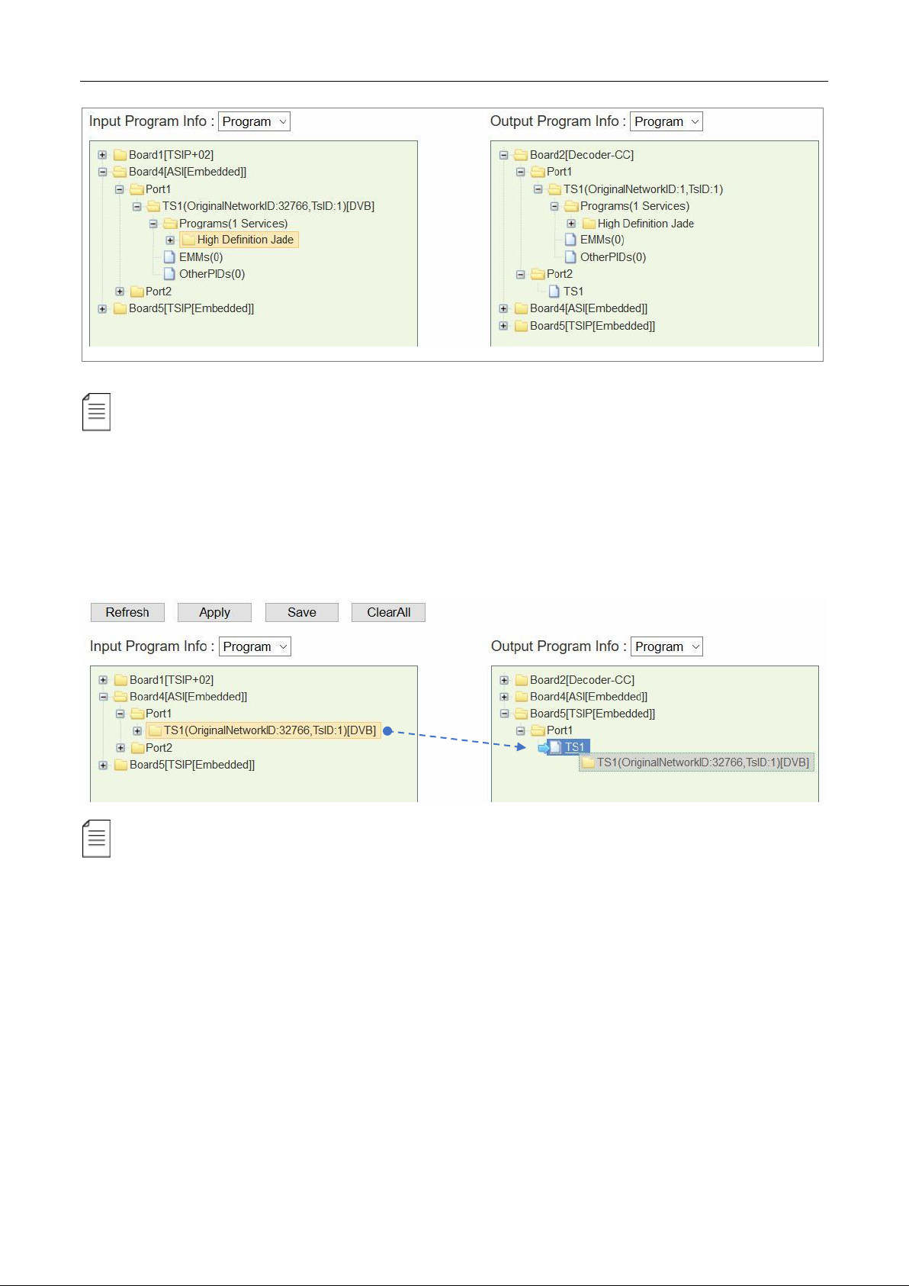
Task: Collapse Board4[ASI[Embedded]] in lower input tree
Action: 103,697
